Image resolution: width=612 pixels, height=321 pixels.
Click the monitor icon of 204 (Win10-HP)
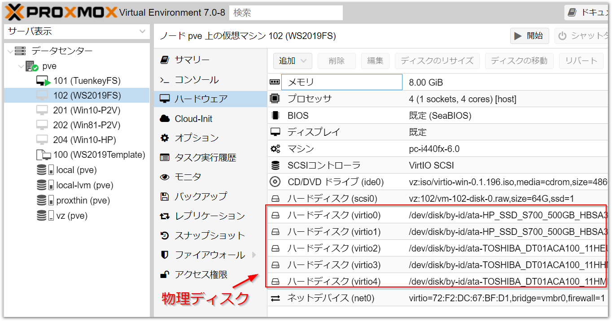click(x=42, y=140)
